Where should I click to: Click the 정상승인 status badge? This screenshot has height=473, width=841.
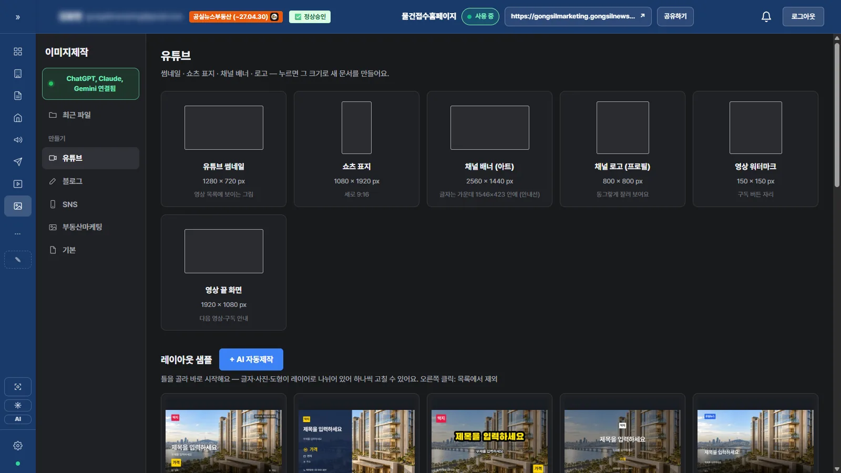(x=310, y=17)
